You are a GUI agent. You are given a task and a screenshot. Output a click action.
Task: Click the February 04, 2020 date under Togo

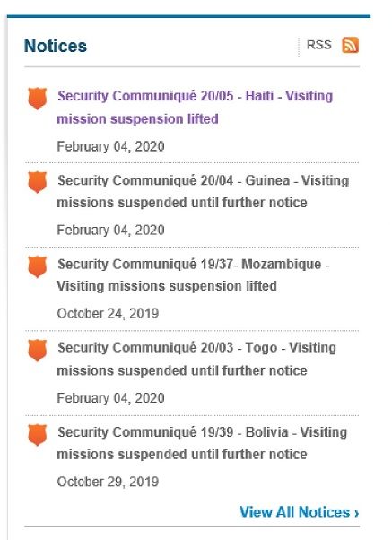(x=110, y=398)
